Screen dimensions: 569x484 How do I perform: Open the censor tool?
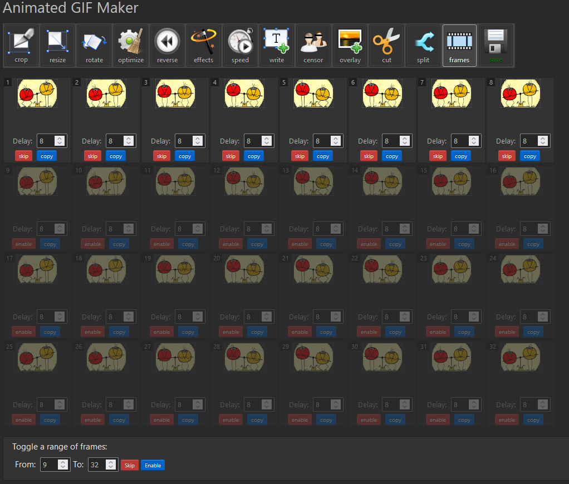click(313, 45)
